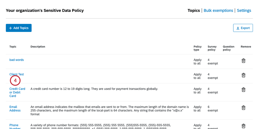Image resolution: width=259 pixels, height=129 pixels.
Task: Open the bad words topic link
Action: [16, 60]
